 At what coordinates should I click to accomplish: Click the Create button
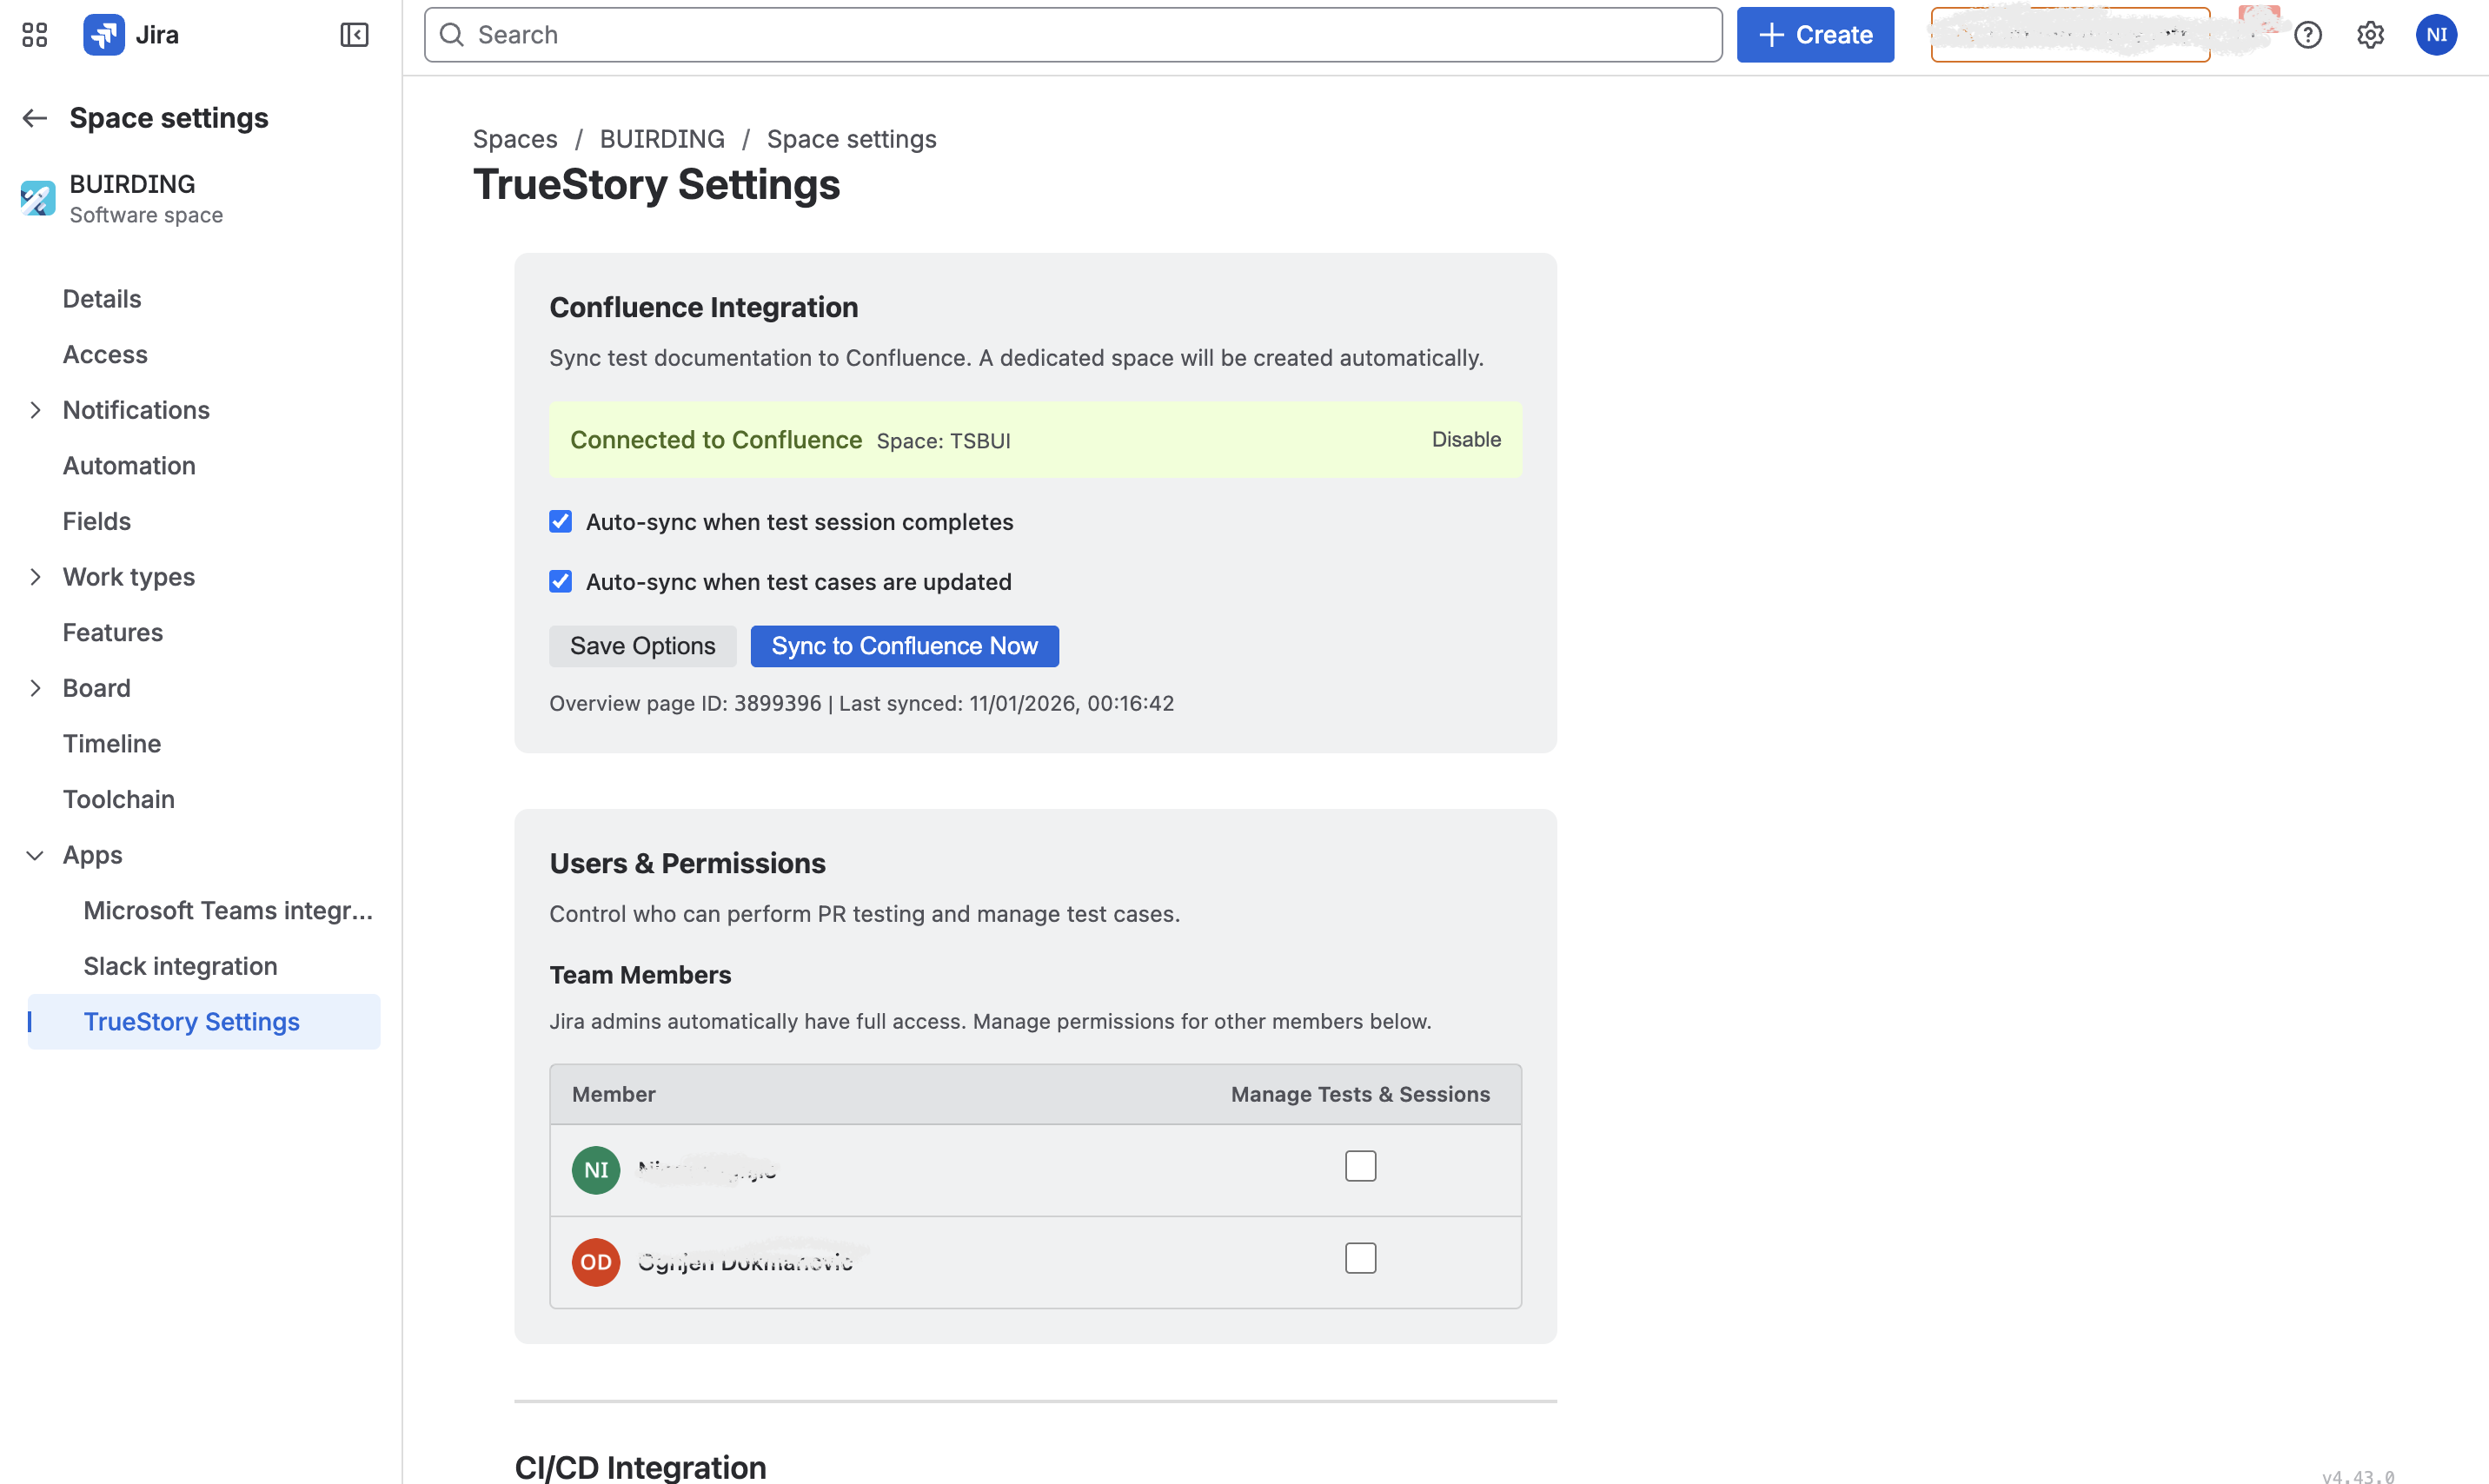click(1816, 35)
